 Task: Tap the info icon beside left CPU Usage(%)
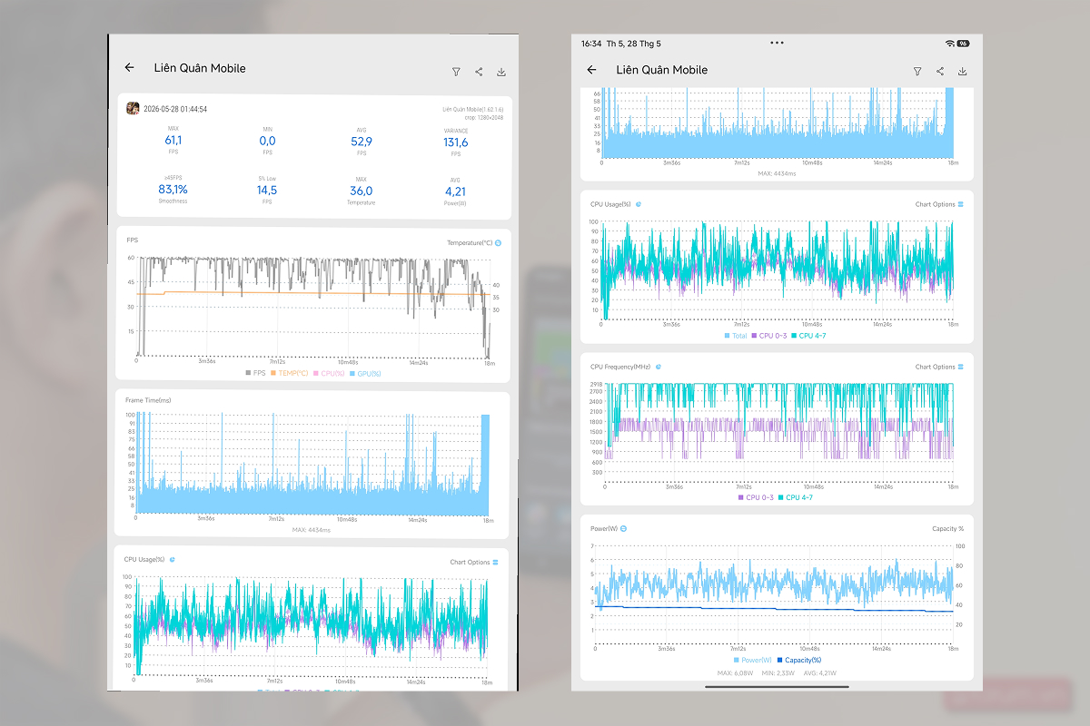(x=172, y=559)
